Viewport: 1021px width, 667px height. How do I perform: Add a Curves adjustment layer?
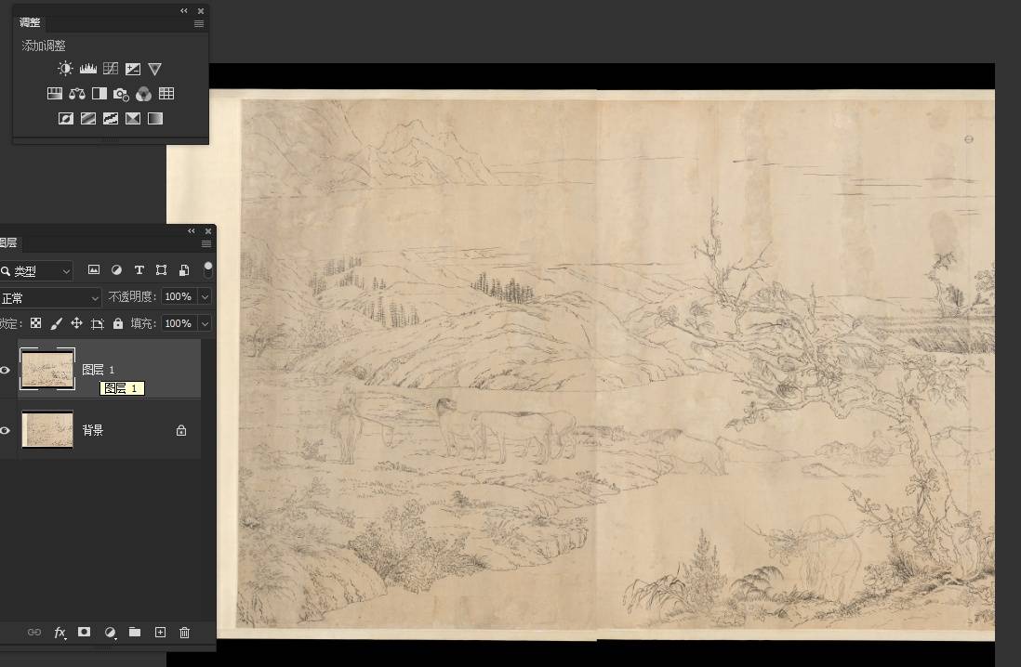point(111,69)
